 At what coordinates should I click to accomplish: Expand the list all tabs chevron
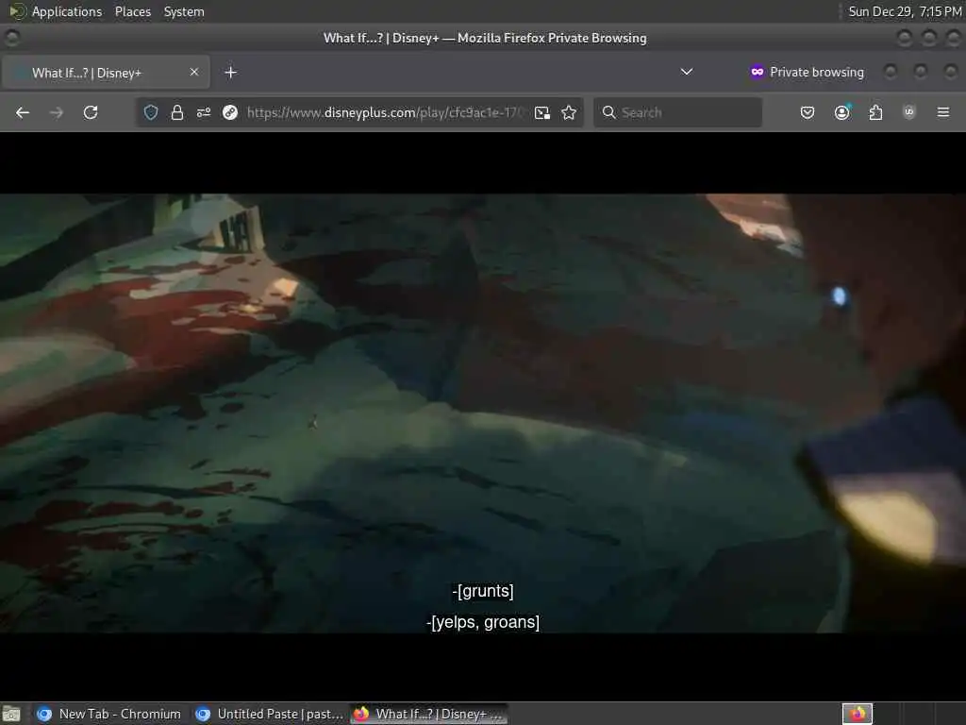[x=687, y=72]
